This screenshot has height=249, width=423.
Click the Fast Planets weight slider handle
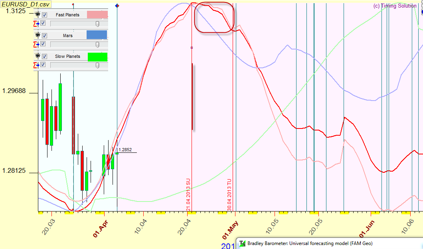coord(97,24)
